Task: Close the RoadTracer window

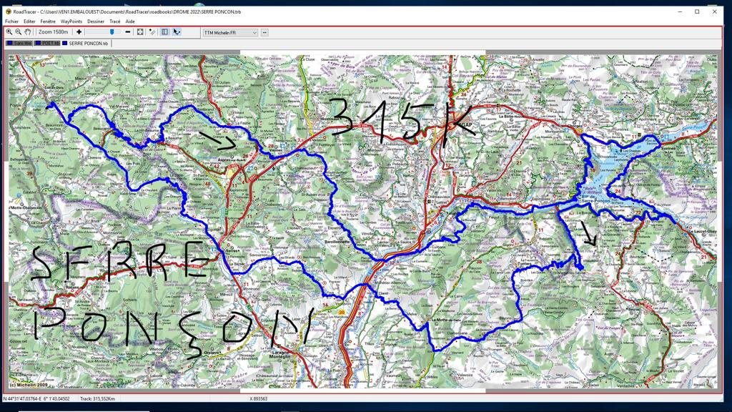Action: click(714, 11)
